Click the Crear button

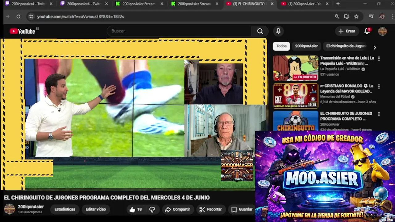tap(347, 31)
